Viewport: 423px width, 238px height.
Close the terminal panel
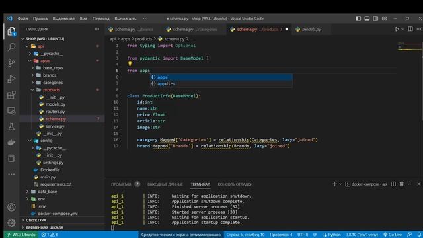tap(418, 184)
